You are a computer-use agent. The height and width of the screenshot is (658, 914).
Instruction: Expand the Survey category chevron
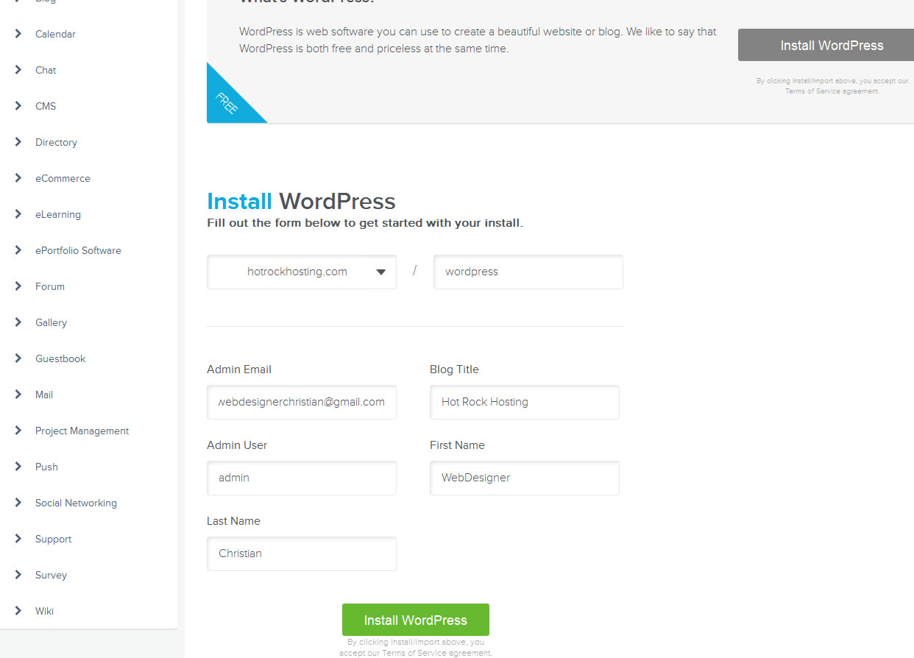(x=18, y=575)
